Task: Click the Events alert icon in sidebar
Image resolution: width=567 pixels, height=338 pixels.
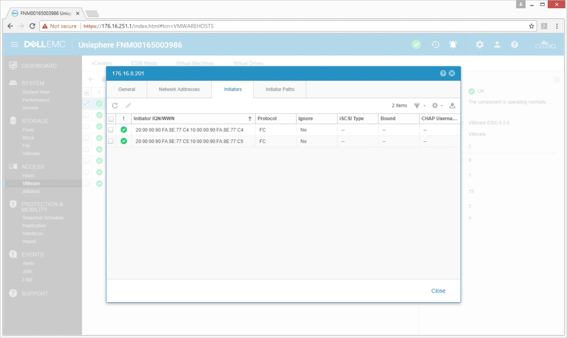Action: click(x=13, y=254)
